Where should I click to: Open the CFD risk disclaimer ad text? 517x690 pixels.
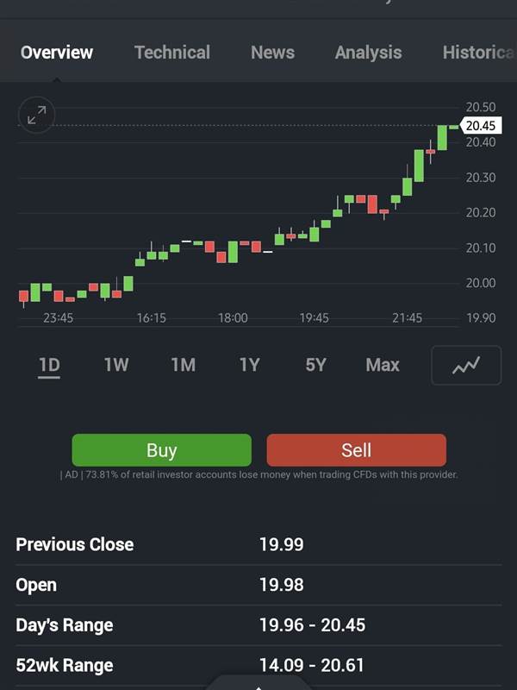tap(258, 474)
